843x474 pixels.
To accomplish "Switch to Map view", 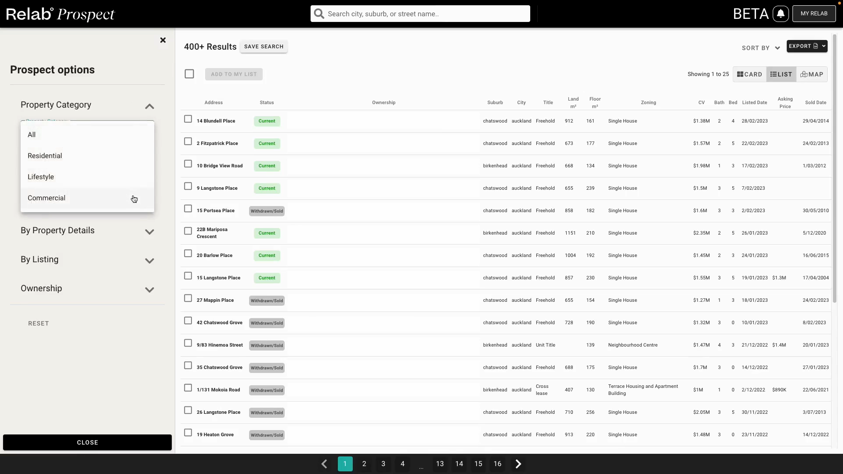I will point(811,74).
